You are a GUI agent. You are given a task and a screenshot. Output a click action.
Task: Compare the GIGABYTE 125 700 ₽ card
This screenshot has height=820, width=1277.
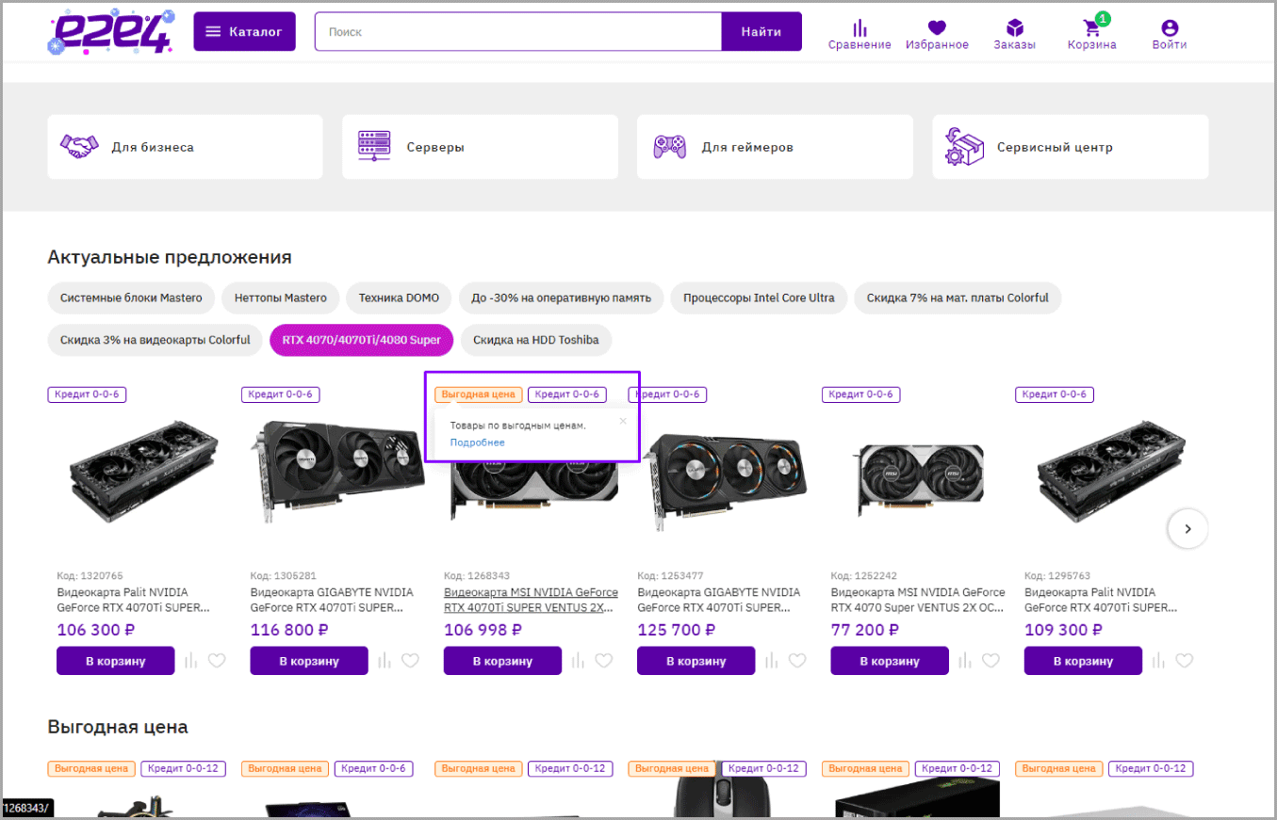click(772, 661)
